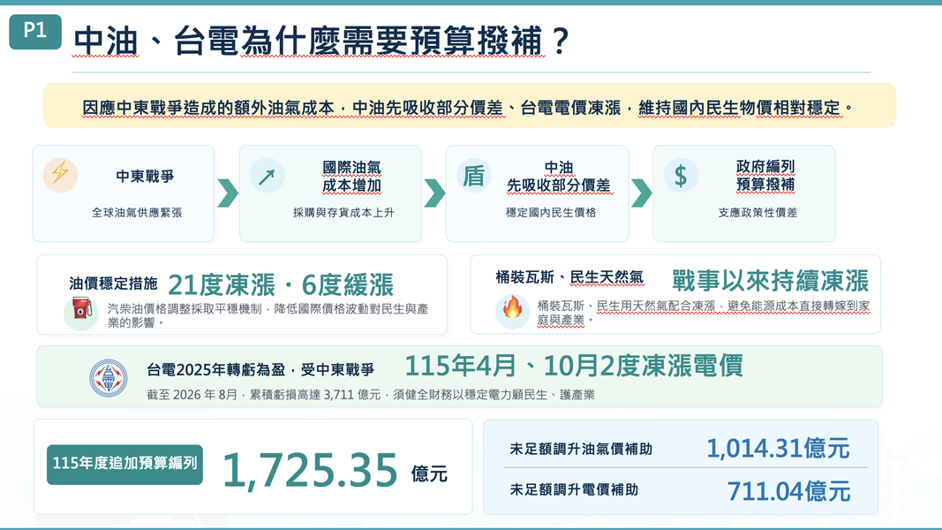This screenshot has width=942, height=530.
Task: Click the 全球油氣供應緊張 caption
Action: click(137, 212)
